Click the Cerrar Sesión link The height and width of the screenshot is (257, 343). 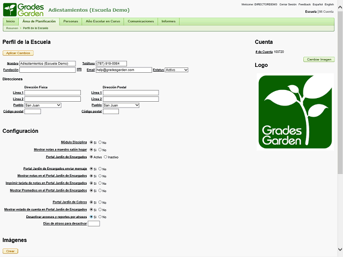pos(288,4)
